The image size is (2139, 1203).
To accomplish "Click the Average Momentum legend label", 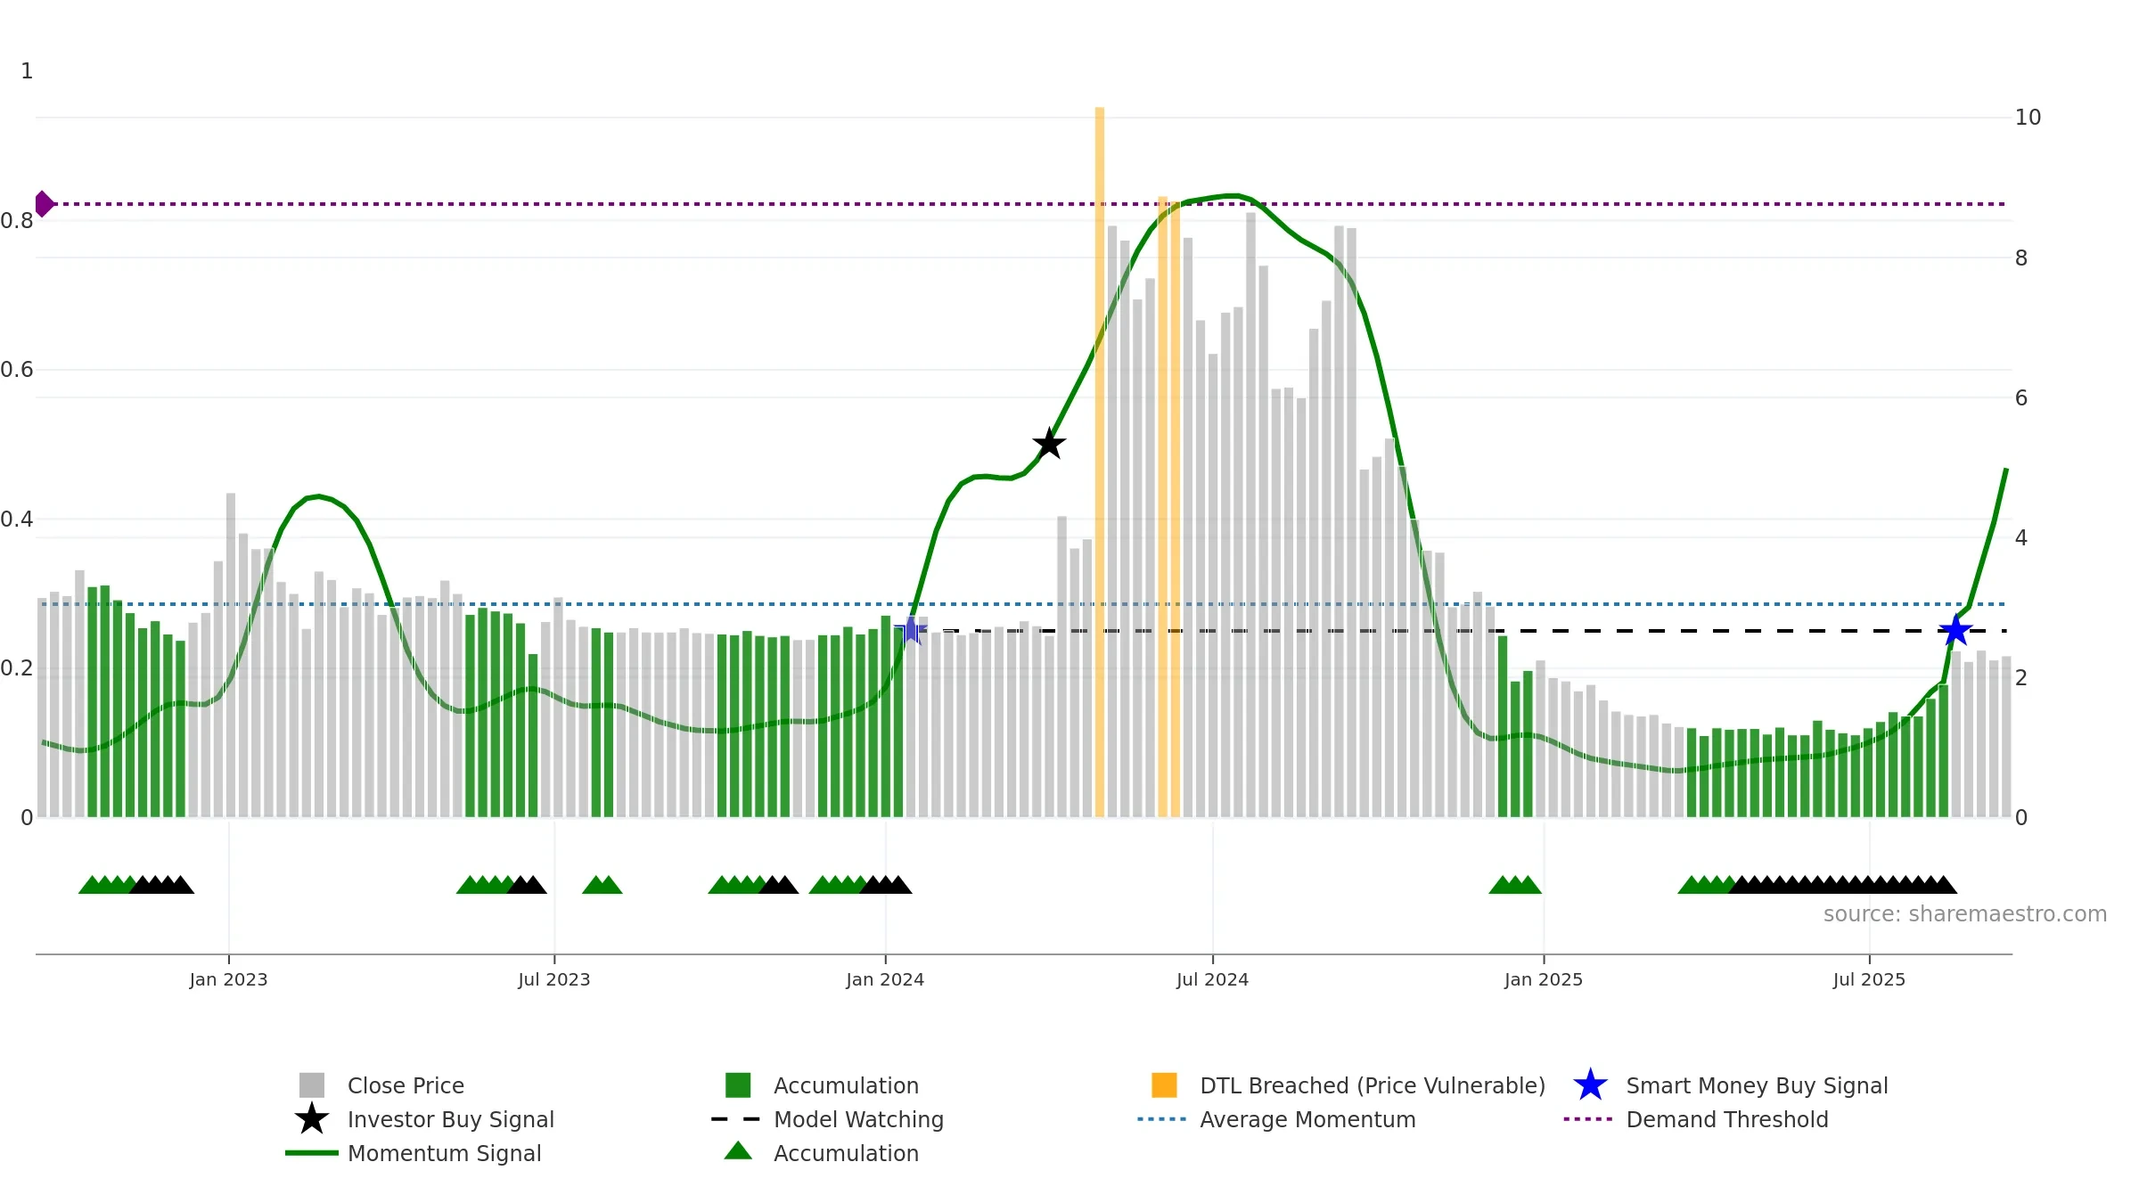I will point(1307,1119).
